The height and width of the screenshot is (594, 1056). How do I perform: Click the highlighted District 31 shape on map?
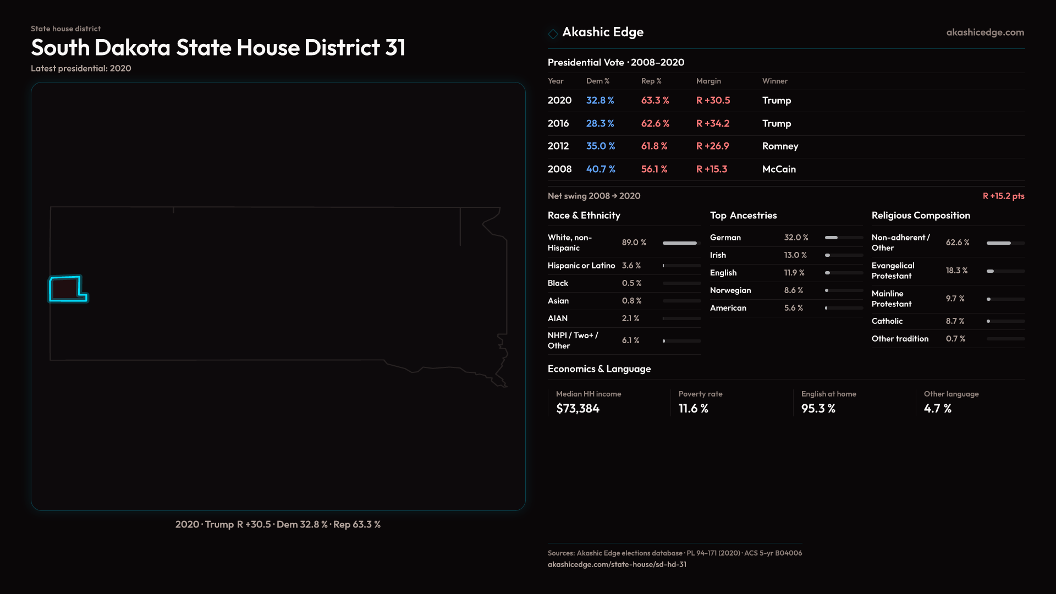(x=66, y=289)
